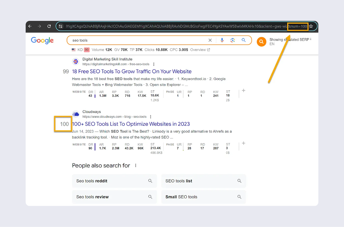Select Small SEO tools suggestion
Screen dimensions: 344x227
pyautogui.click(x=203, y=197)
